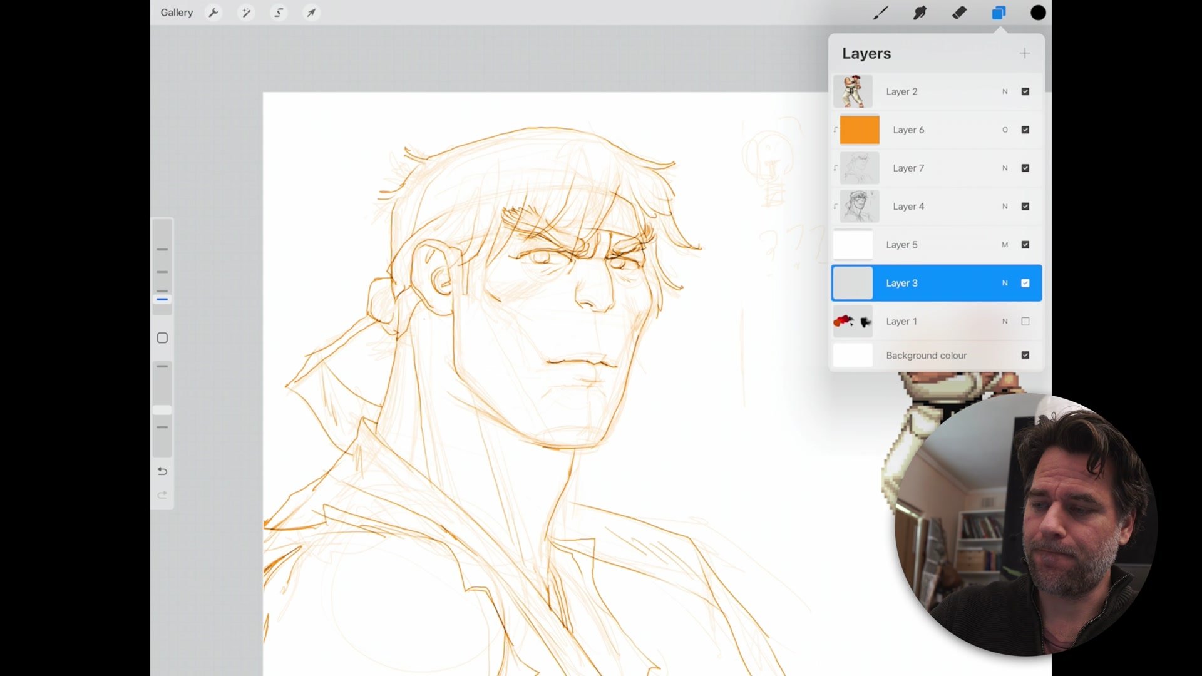This screenshot has width=1202, height=676.
Task: Open the Adjustments magic wand menu
Action: click(x=246, y=13)
